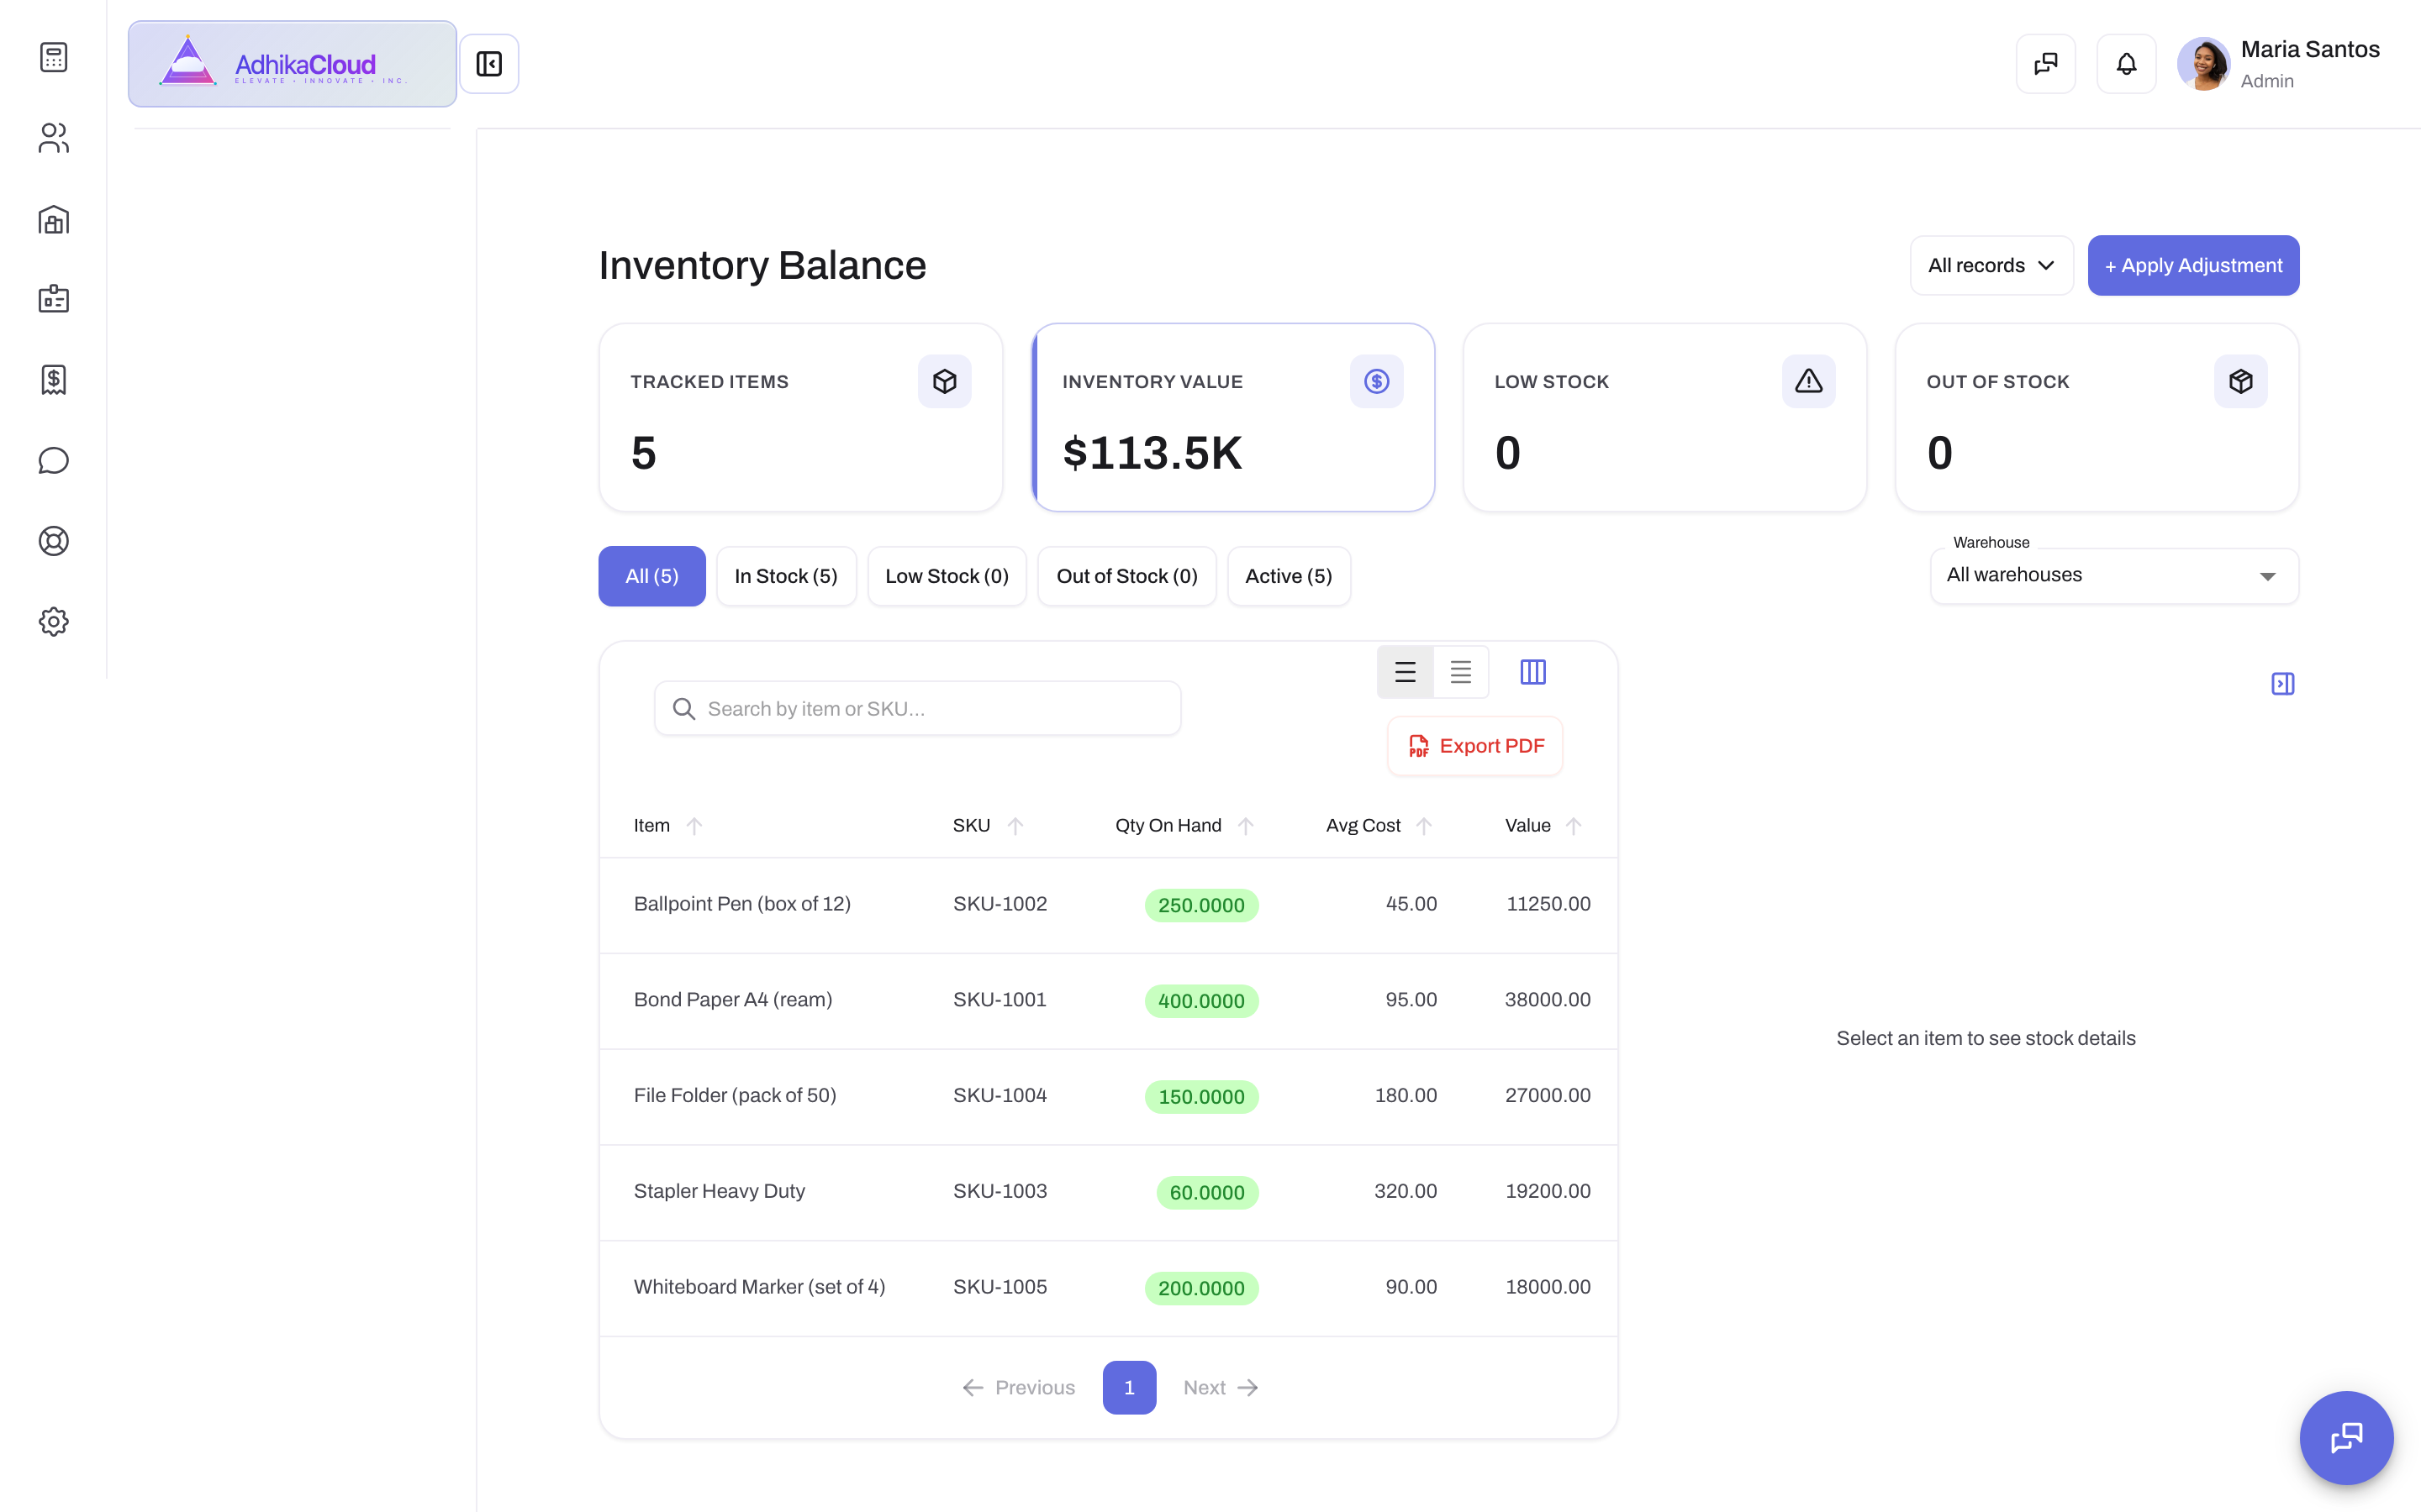The width and height of the screenshot is (2421, 1512).
Task: Open the dollar receipt sidebar icon
Action: pos(53,380)
